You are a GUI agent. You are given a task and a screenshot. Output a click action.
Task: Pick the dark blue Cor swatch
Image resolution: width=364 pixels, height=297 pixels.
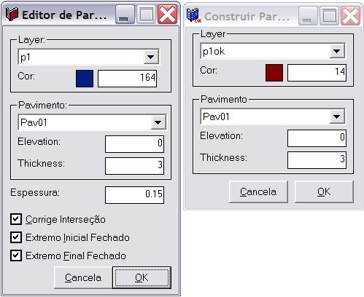coord(85,79)
